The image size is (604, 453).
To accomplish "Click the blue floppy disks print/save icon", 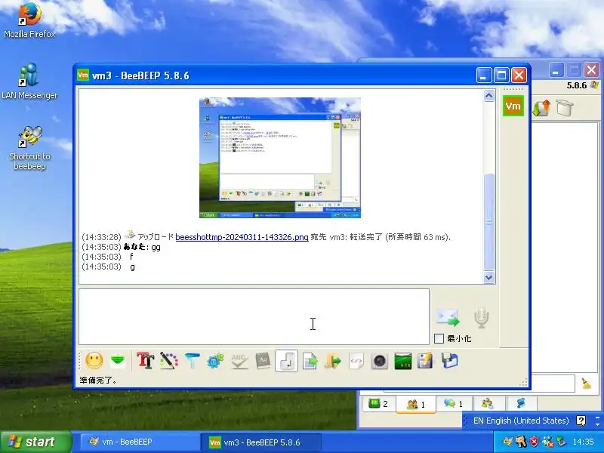I will 449,361.
